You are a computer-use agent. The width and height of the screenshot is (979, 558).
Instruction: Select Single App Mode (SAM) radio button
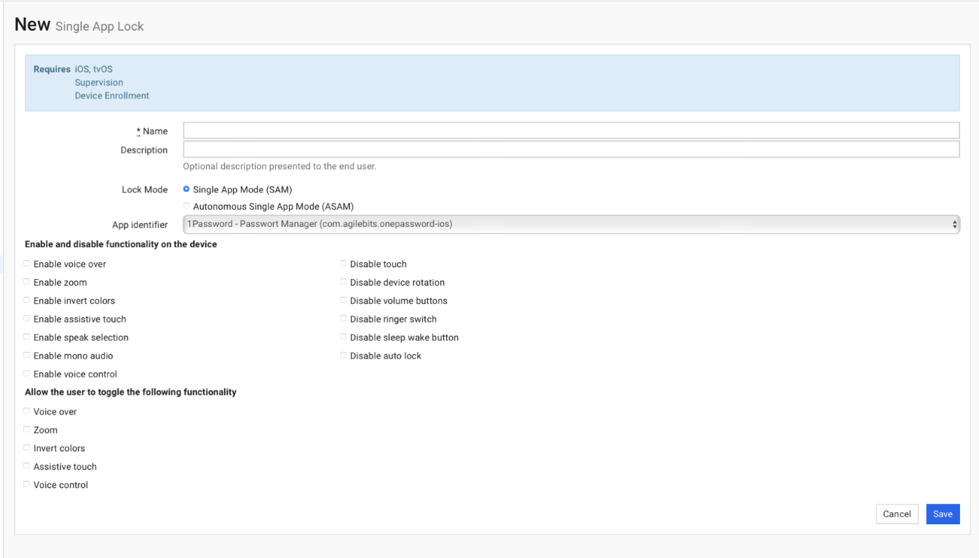pyautogui.click(x=186, y=189)
